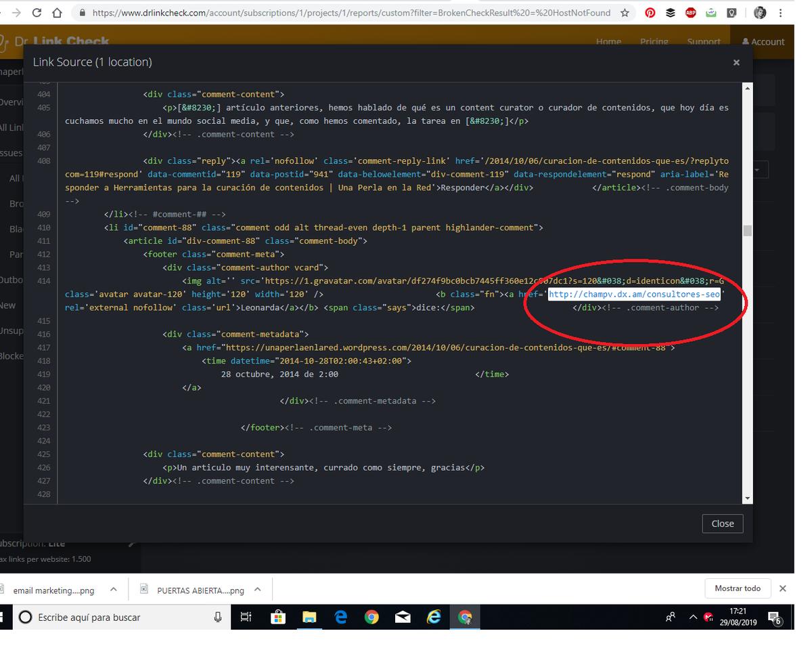Click the highlighted champv.dx.am link
This screenshot has width=812, height=650.
(x=634, y=295)
